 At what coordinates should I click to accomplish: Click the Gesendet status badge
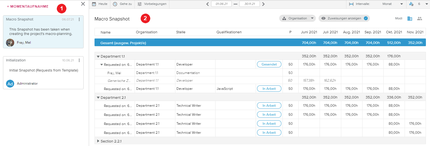[269, 64]
